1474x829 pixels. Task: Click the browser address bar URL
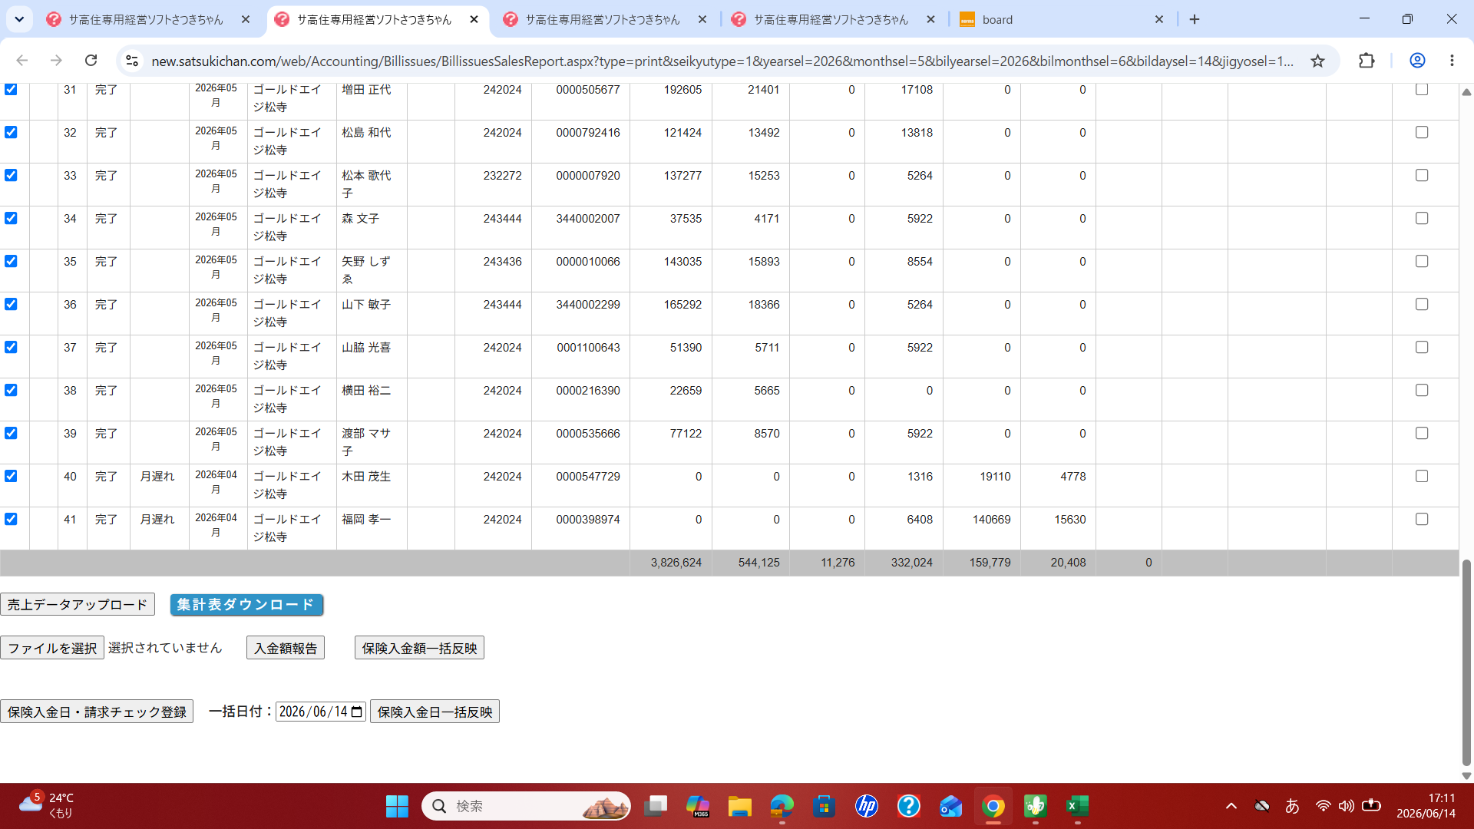click(722, 61)
